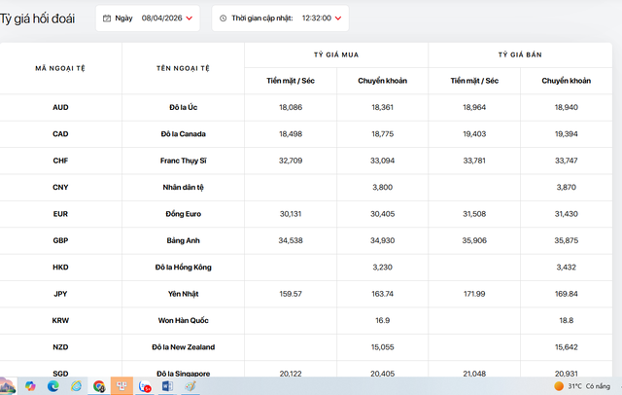Click the weather sun icon showing 31°C
Viewport: 622px width, 395px height.
(559, 386)
